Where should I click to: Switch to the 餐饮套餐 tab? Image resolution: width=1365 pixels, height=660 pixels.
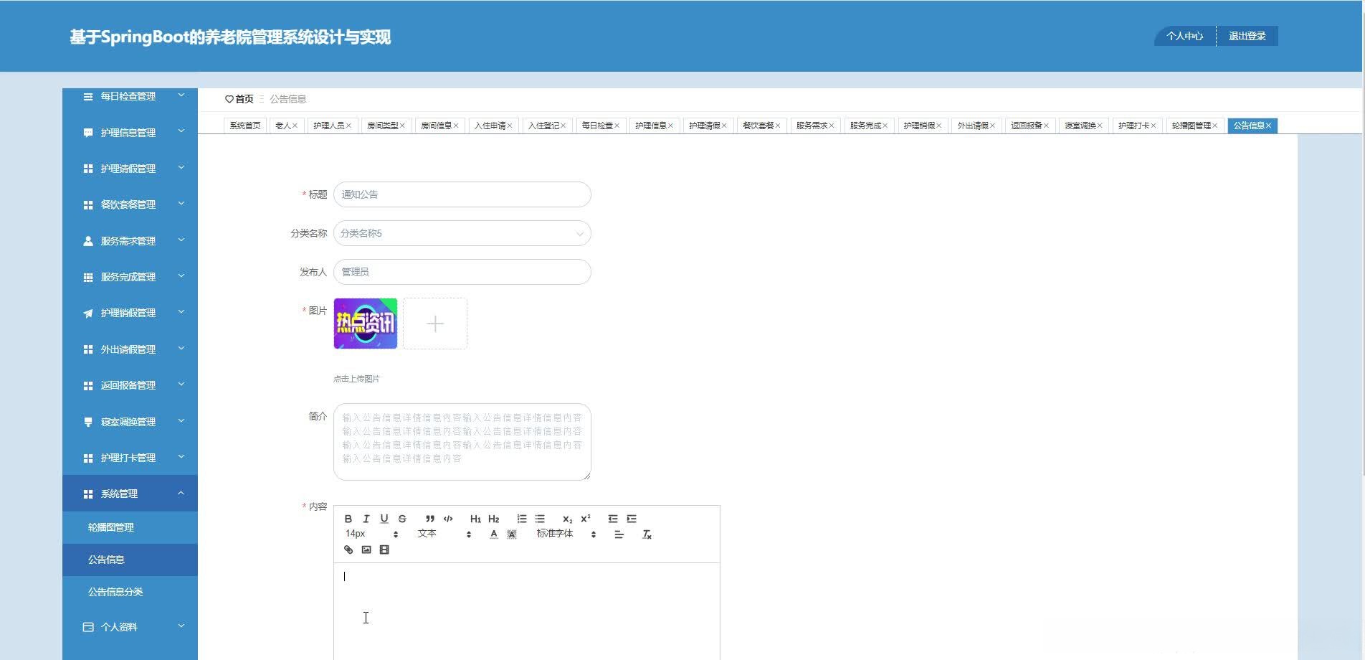757,125
